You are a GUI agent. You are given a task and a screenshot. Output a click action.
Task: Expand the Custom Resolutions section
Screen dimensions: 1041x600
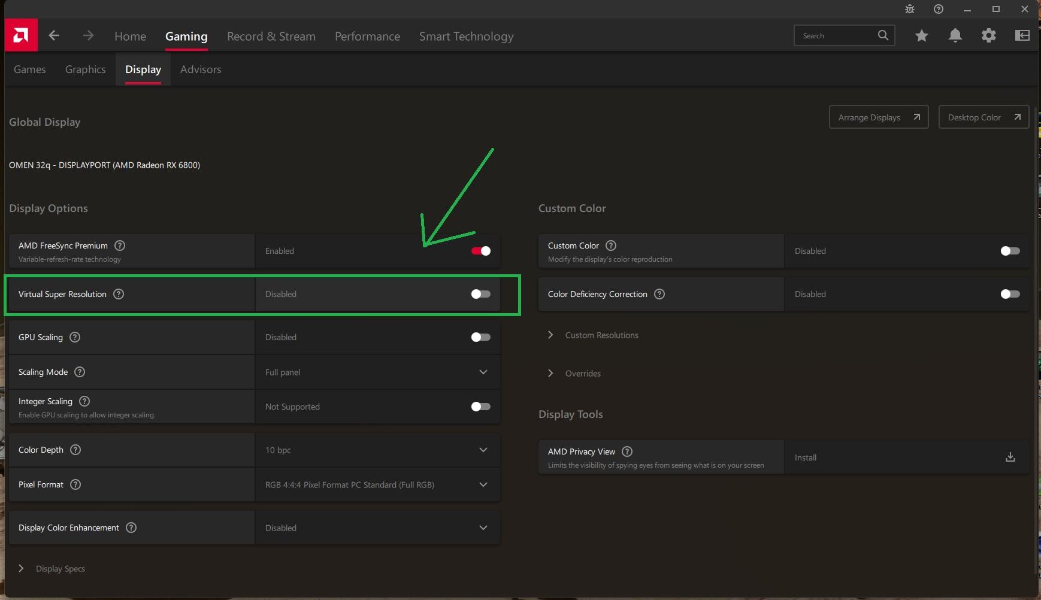coord(593,335)
